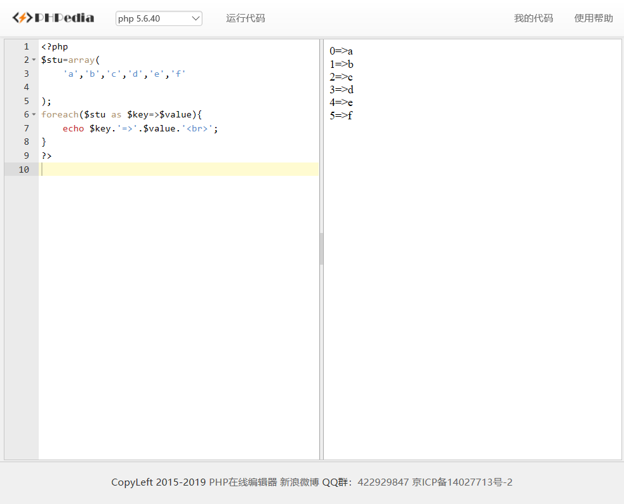Click output line 0=>a

(341, 51)
